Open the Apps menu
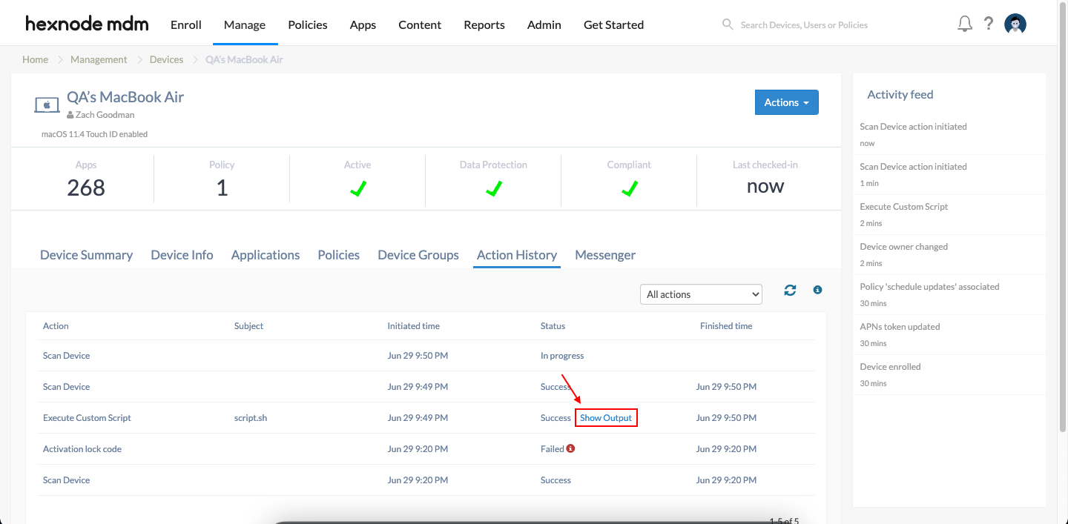The height and width of the screenshot is (524, 1068). point(363,24)
